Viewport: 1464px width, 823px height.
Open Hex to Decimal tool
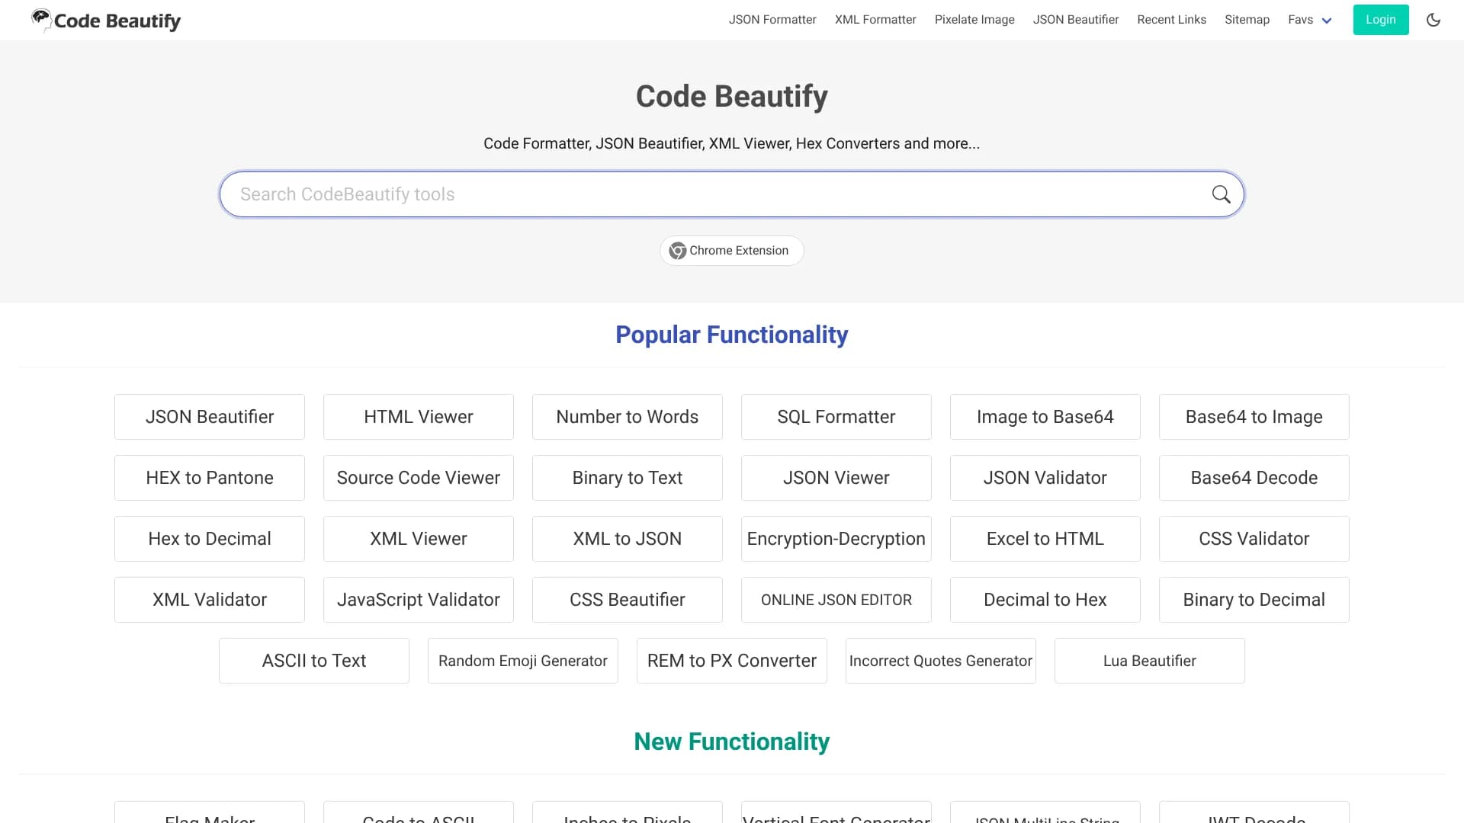click(x=210, y=539)
